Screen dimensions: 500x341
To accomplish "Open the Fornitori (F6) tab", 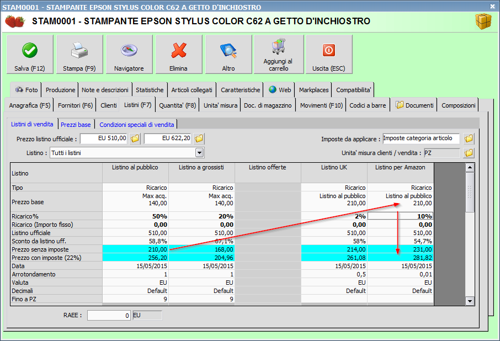I will (x=75, y=105).
